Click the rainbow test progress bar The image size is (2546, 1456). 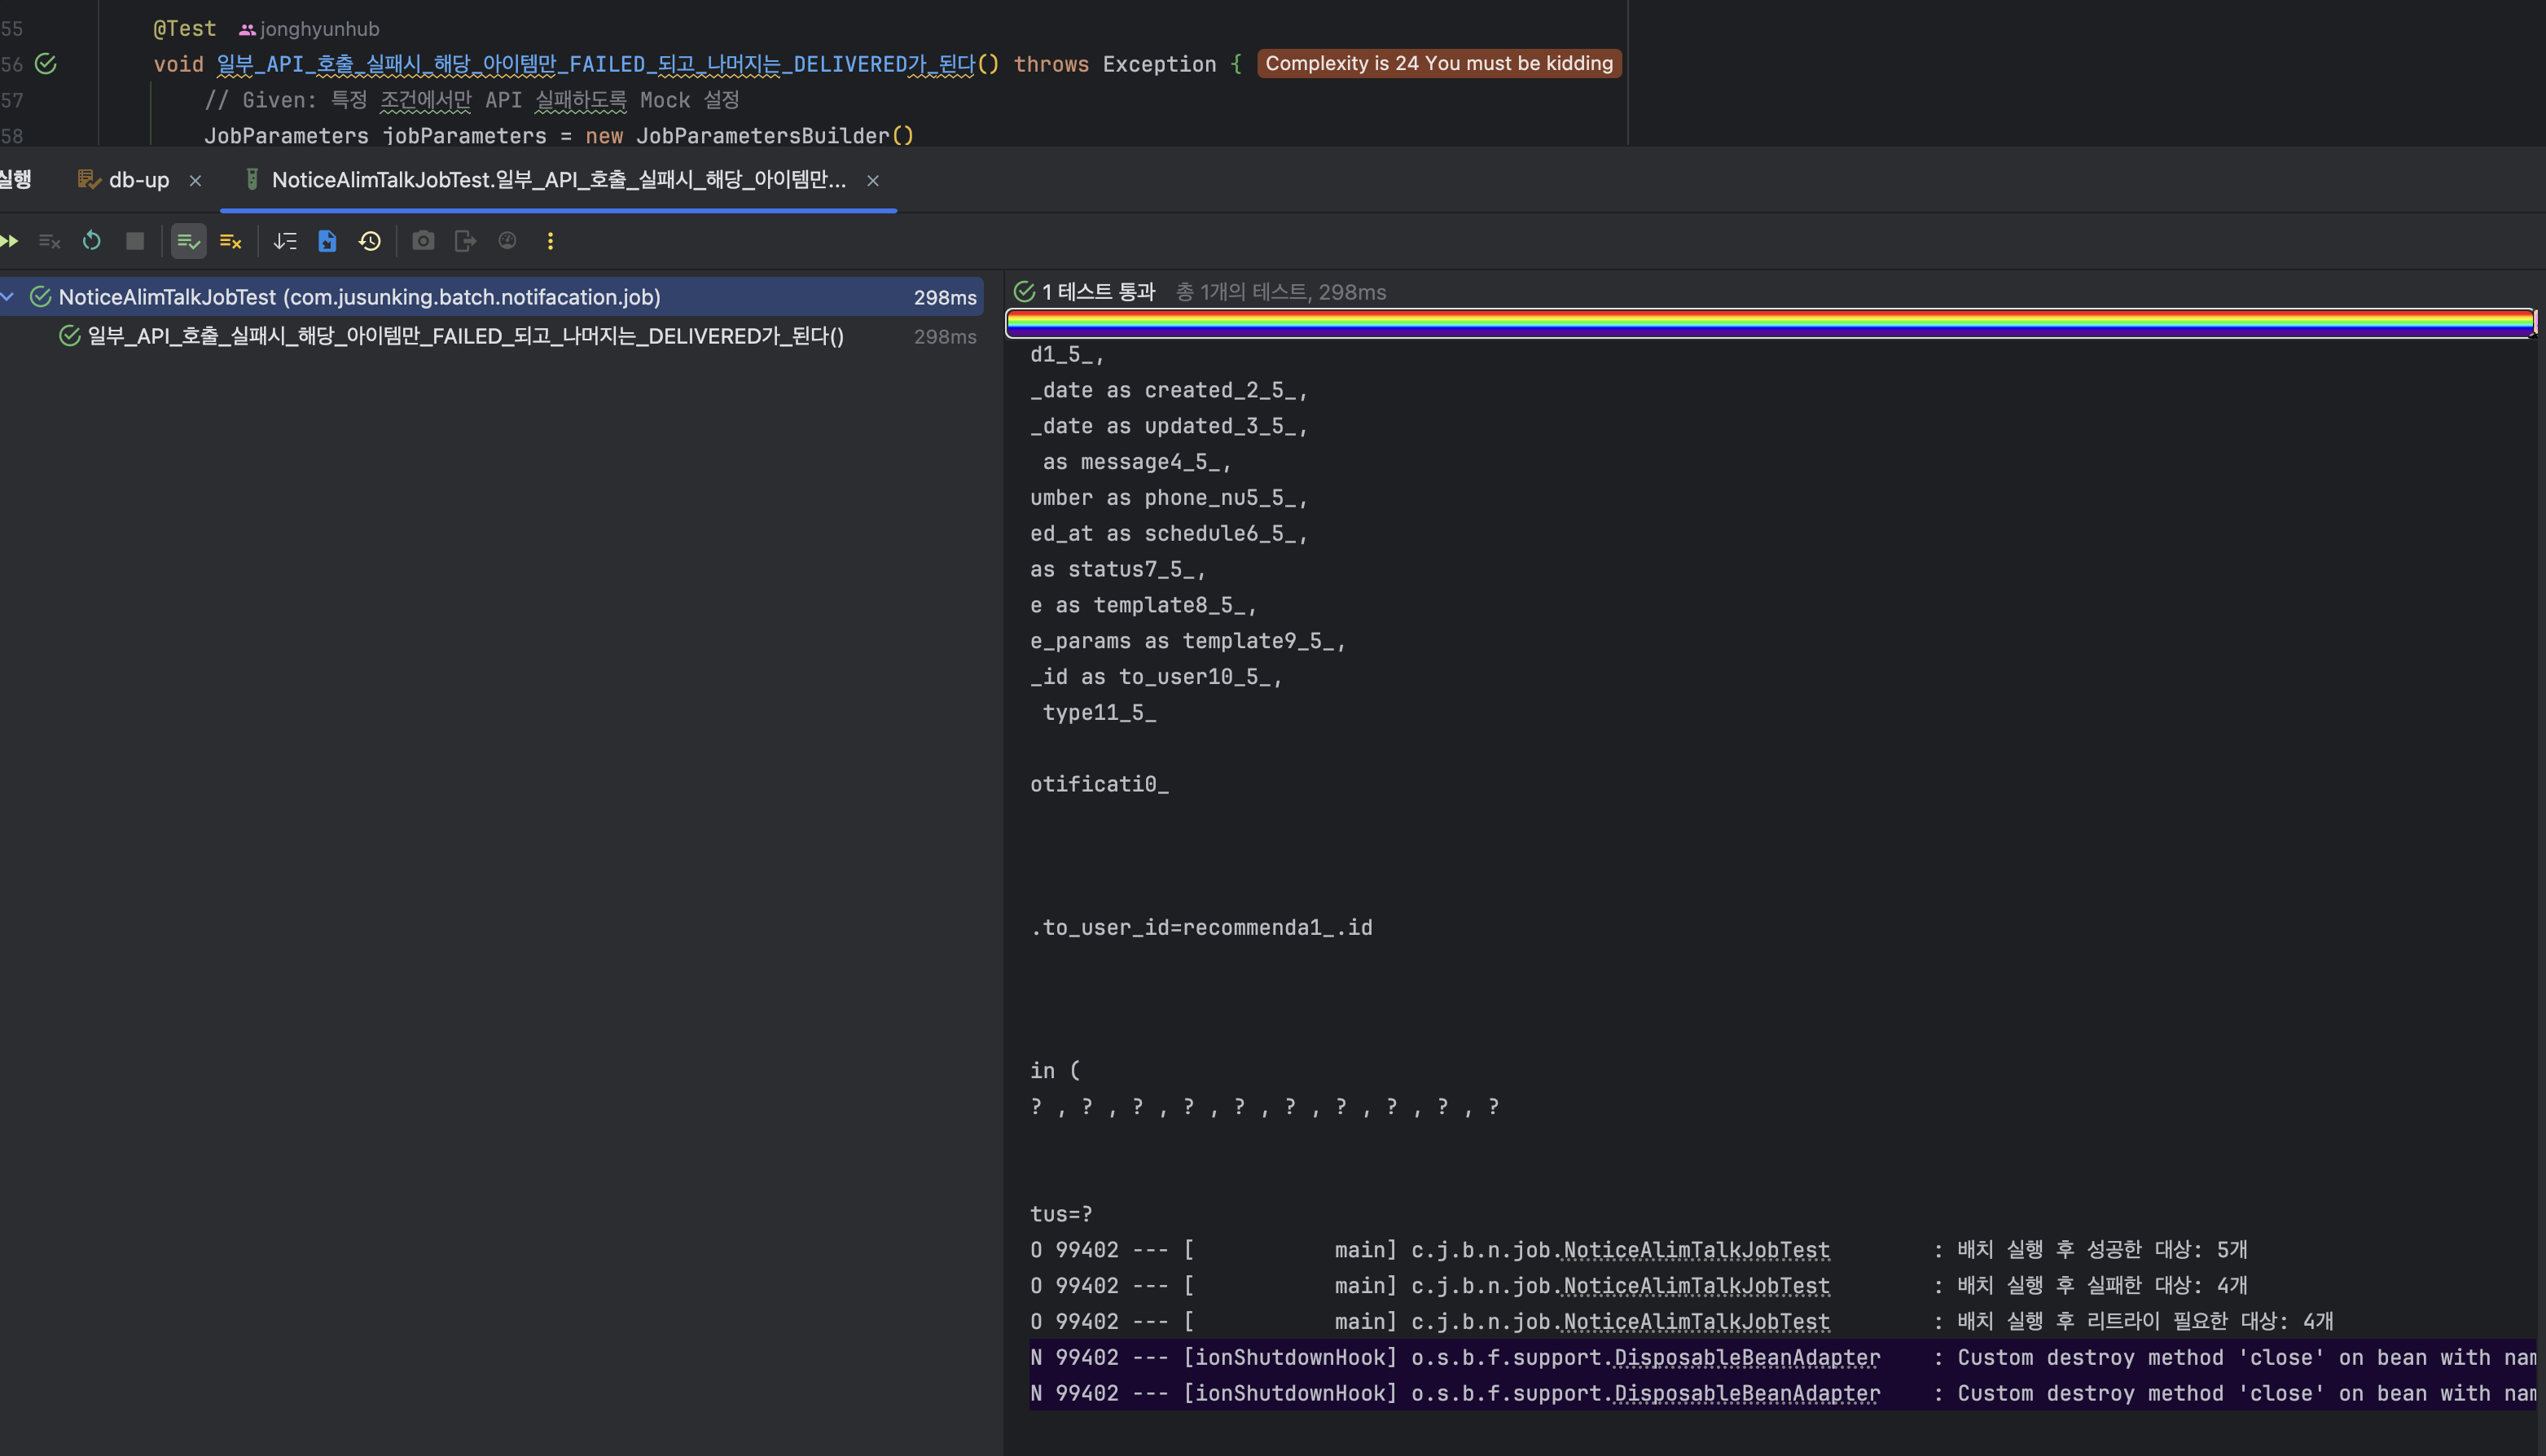point(1768,322)
